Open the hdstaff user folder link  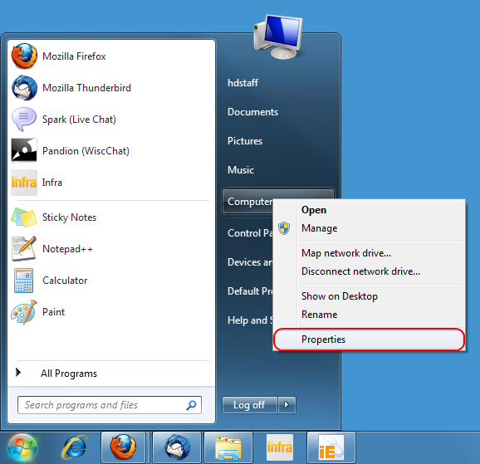pyautogui.click(x=242, y=83)
